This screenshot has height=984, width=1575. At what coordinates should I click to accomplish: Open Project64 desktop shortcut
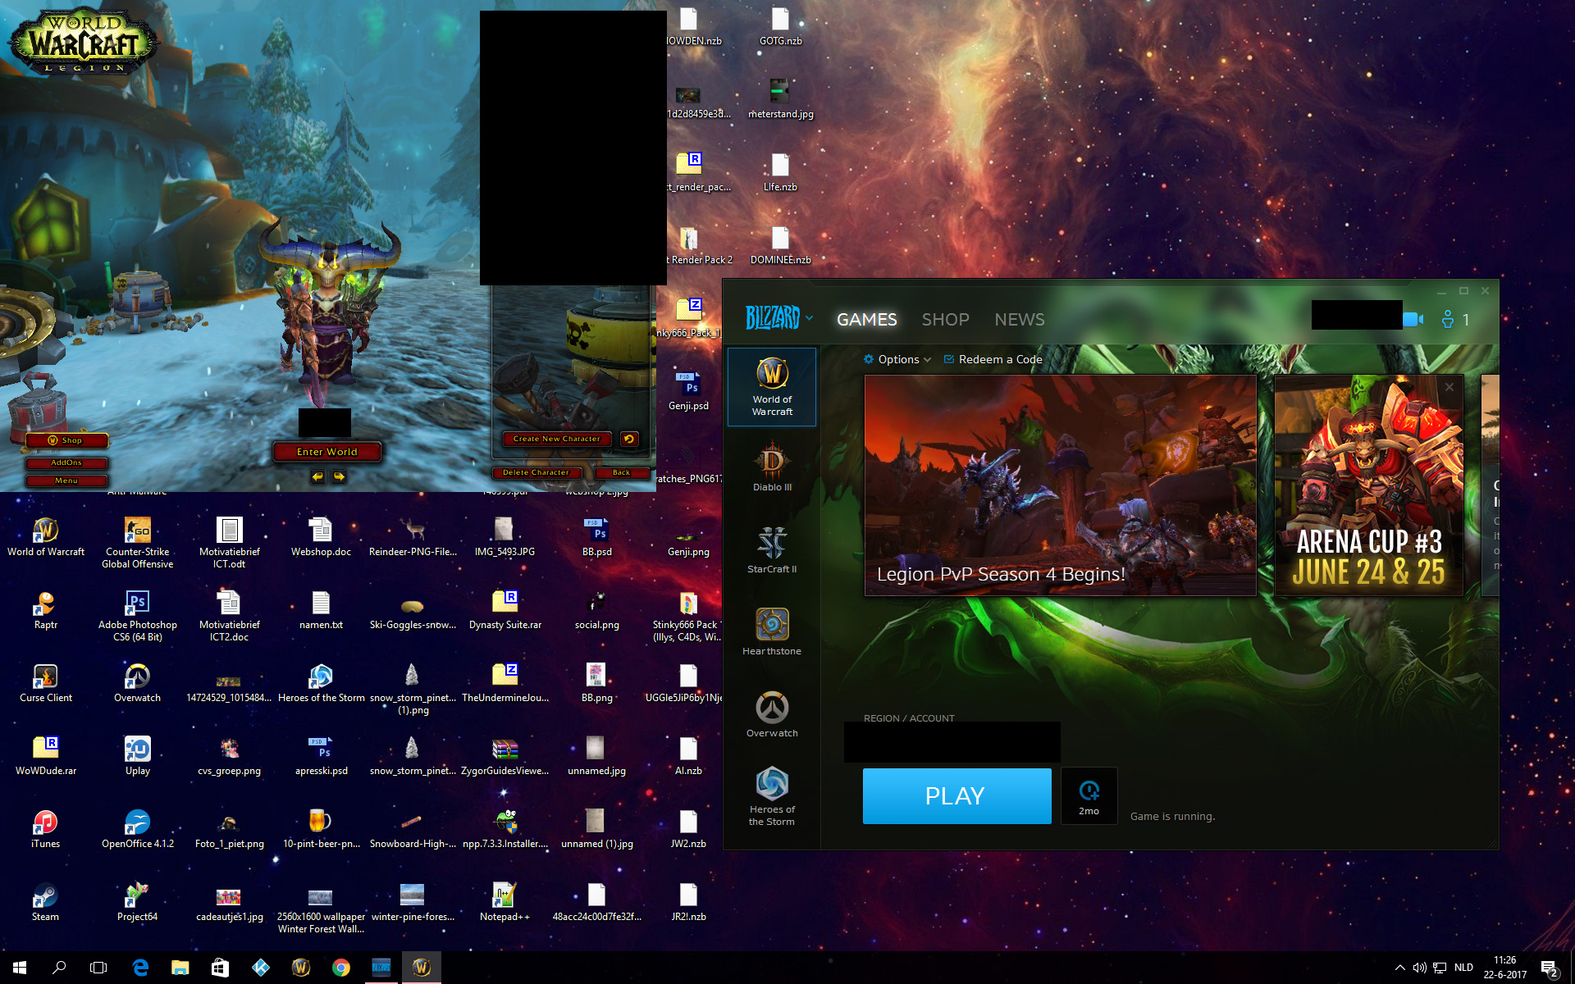pyautogui.click(x=137, y=902)
